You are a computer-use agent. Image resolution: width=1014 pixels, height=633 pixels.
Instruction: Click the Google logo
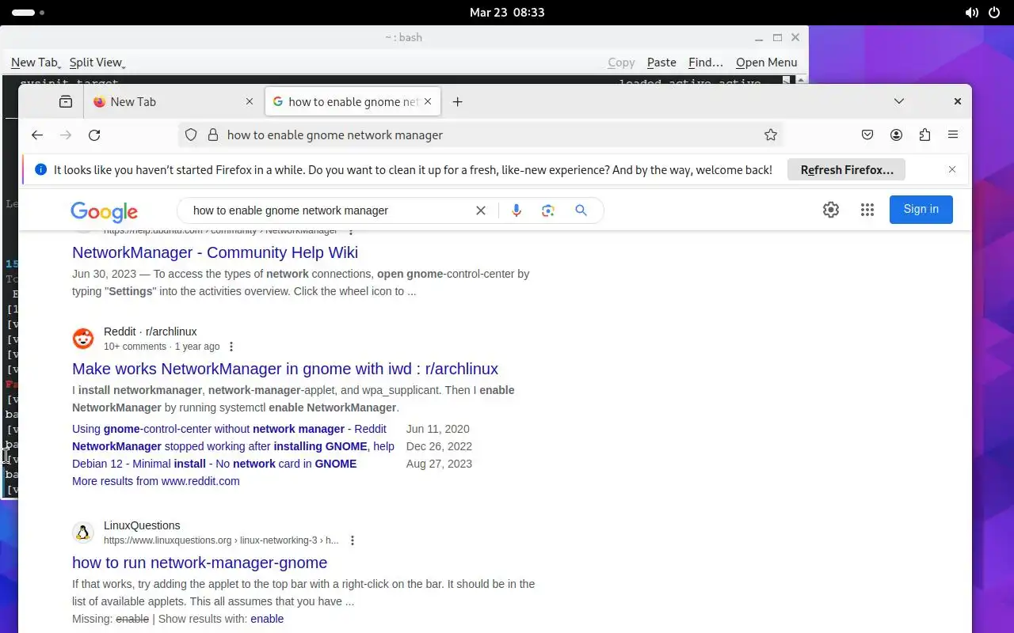[x=104, y=211]
